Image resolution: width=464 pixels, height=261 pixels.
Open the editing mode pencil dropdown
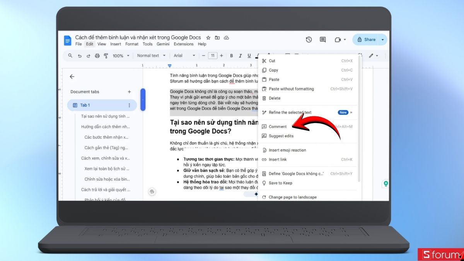[x=373, y=56]
